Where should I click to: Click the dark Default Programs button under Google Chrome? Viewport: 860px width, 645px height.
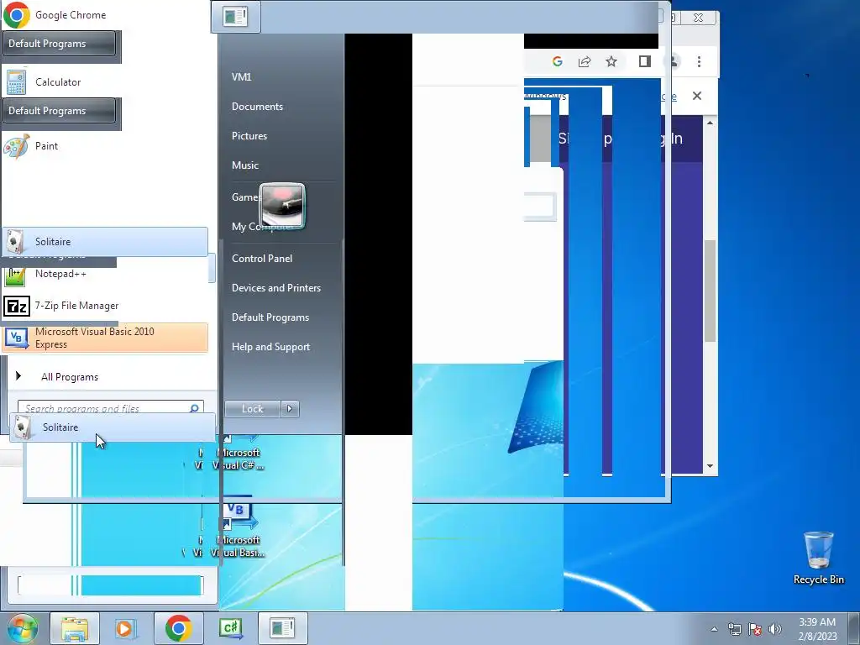60,44
